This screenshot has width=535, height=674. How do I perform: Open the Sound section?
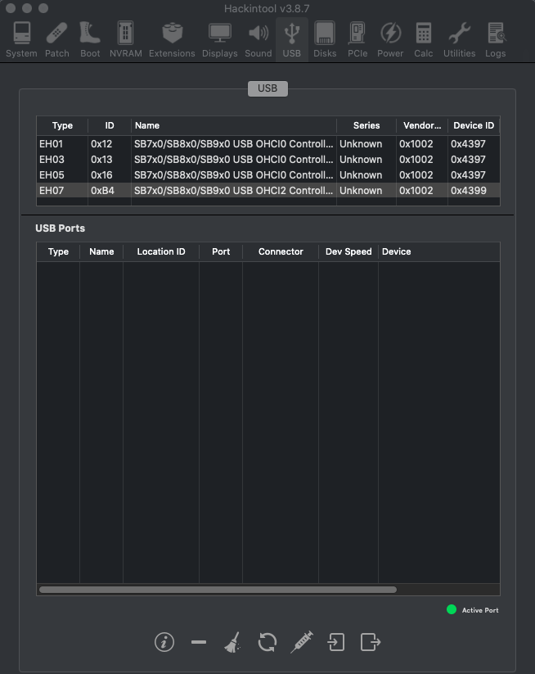click(259, 39)
